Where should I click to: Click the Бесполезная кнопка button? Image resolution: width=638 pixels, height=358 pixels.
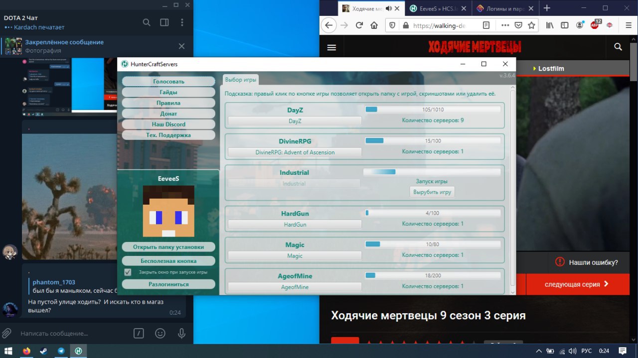[168, 261]
